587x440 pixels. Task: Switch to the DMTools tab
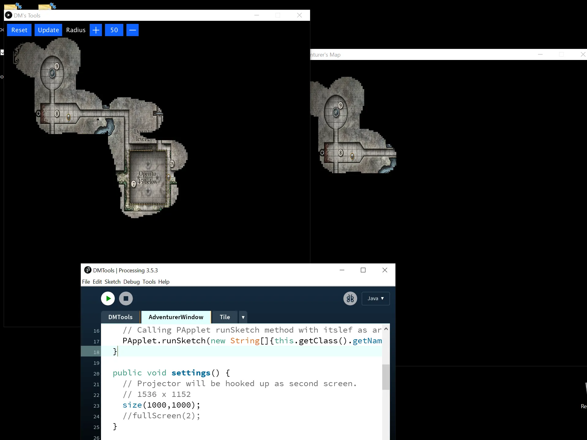click(x=121, y=317)
